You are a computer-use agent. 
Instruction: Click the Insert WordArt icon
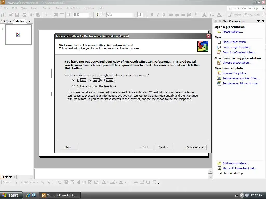[78, 182]
